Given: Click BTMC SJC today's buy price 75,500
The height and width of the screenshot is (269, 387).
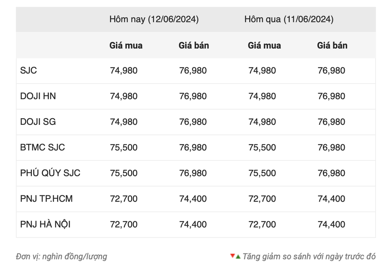Looking at the screenshot, I should pyautogui.click(x=124, y=148).
